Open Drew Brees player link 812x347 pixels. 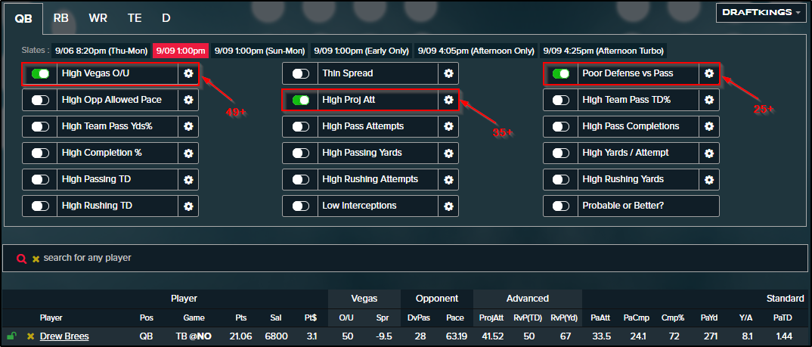point(64,336)
